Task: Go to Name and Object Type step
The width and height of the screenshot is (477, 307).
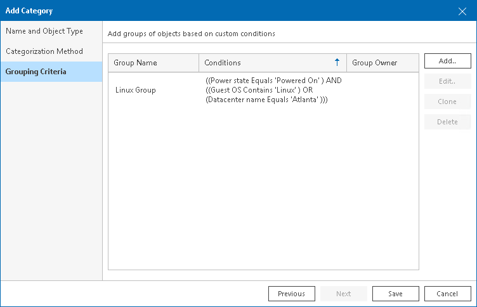Action: (x=44, y=31)
